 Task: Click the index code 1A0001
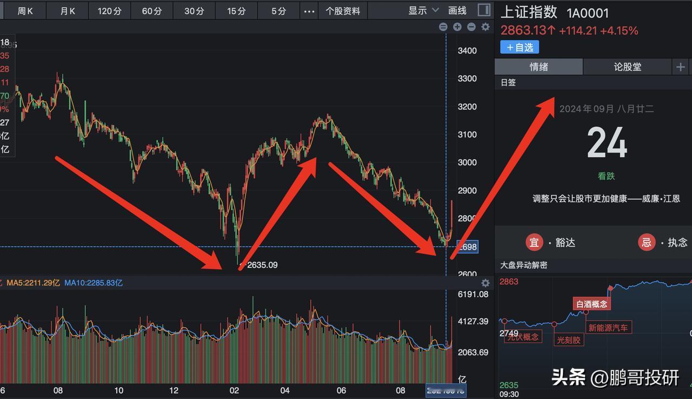[587, 14]
